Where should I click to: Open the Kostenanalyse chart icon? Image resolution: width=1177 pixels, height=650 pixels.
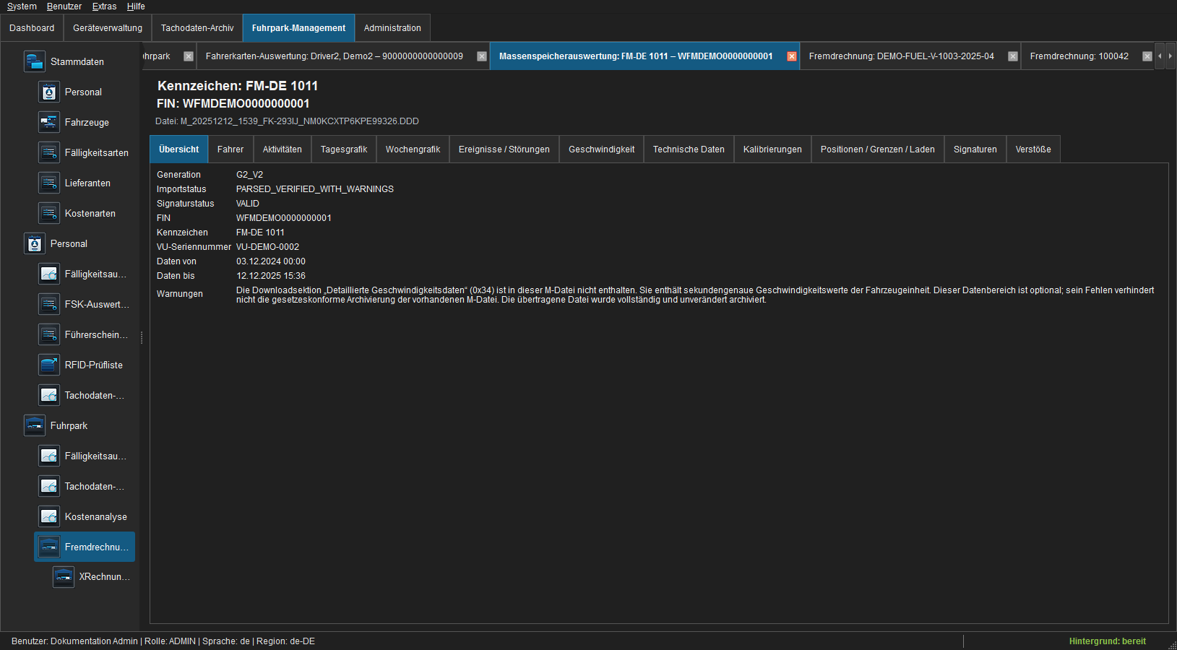coord(49,516)
